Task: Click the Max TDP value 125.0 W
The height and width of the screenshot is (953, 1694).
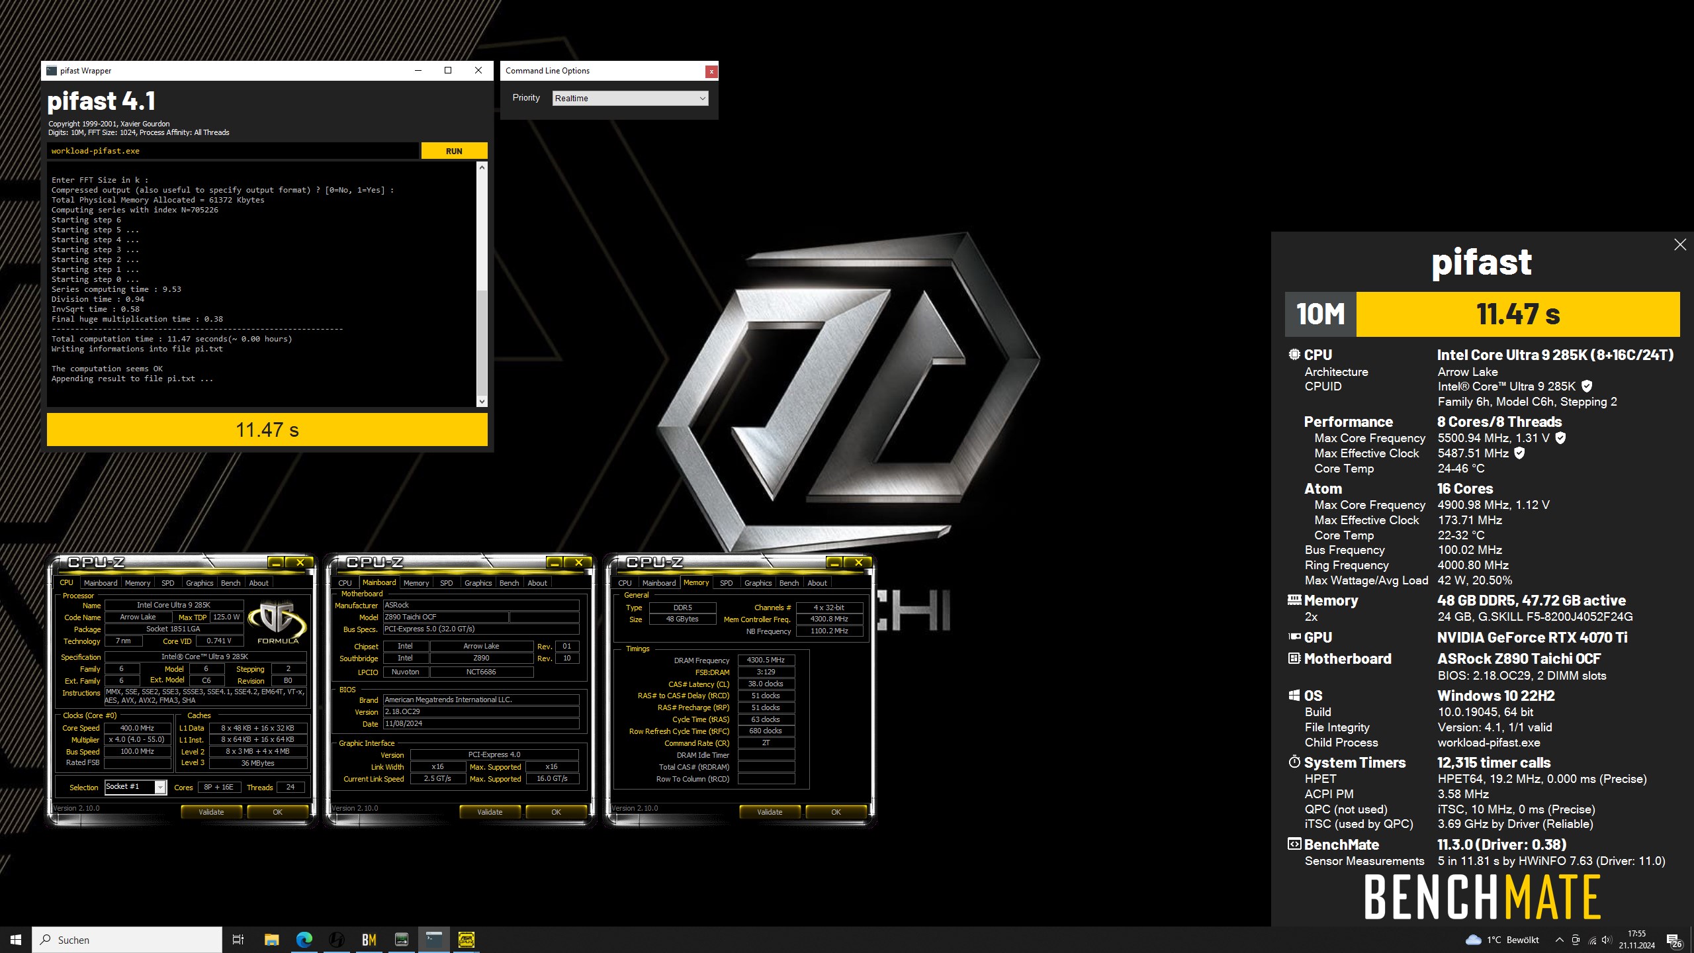Action: click(x=226, y=617)
